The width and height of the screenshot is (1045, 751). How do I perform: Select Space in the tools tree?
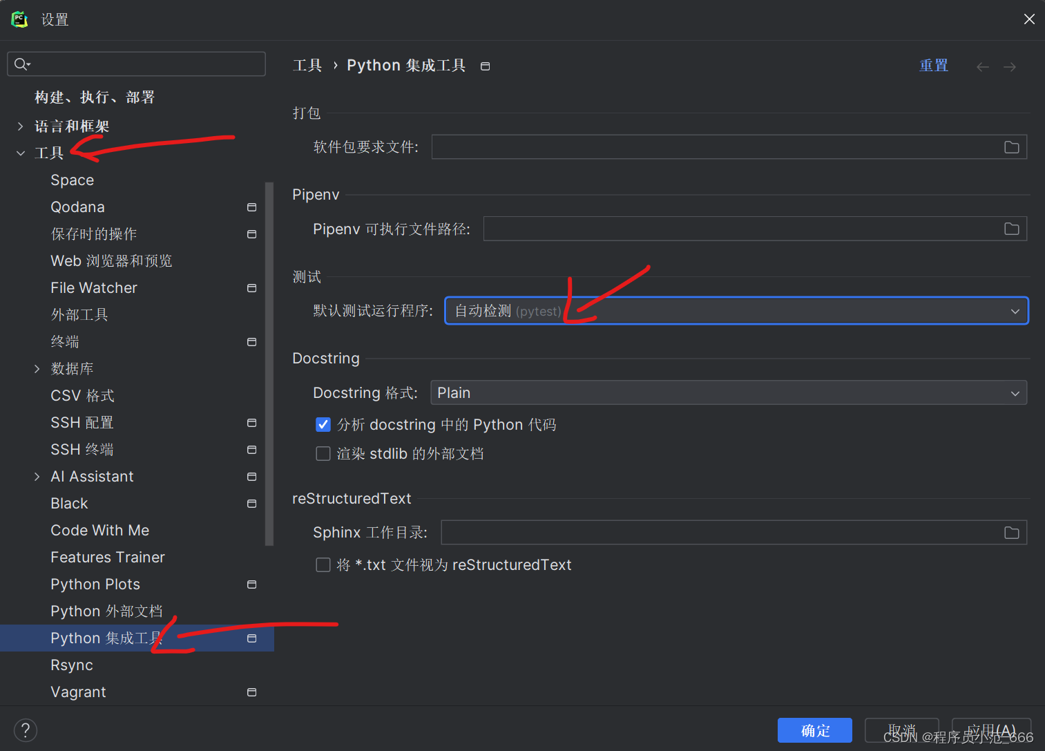(x=72, y=180)
